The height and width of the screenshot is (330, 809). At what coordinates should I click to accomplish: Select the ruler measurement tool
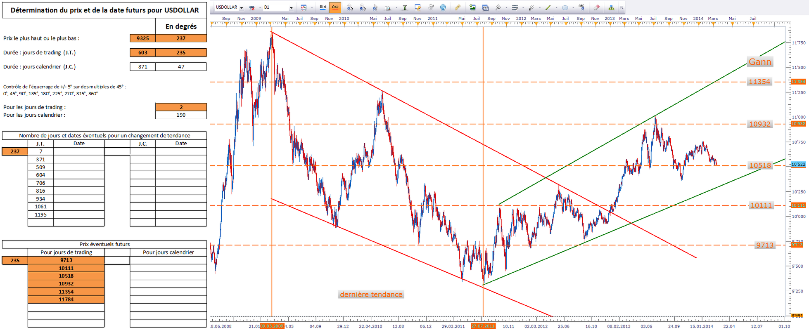(x=458, y=7)
